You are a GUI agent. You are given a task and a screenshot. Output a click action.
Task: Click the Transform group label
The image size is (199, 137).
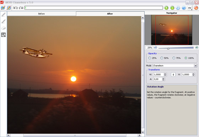coord(154,70)
